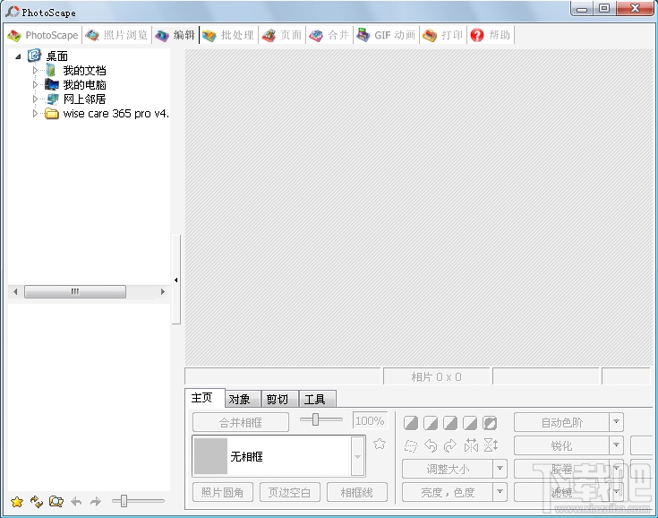Expand the 我的电脑 tree node
The height and width of the screenshot is (518, 658).
point(35,85)
